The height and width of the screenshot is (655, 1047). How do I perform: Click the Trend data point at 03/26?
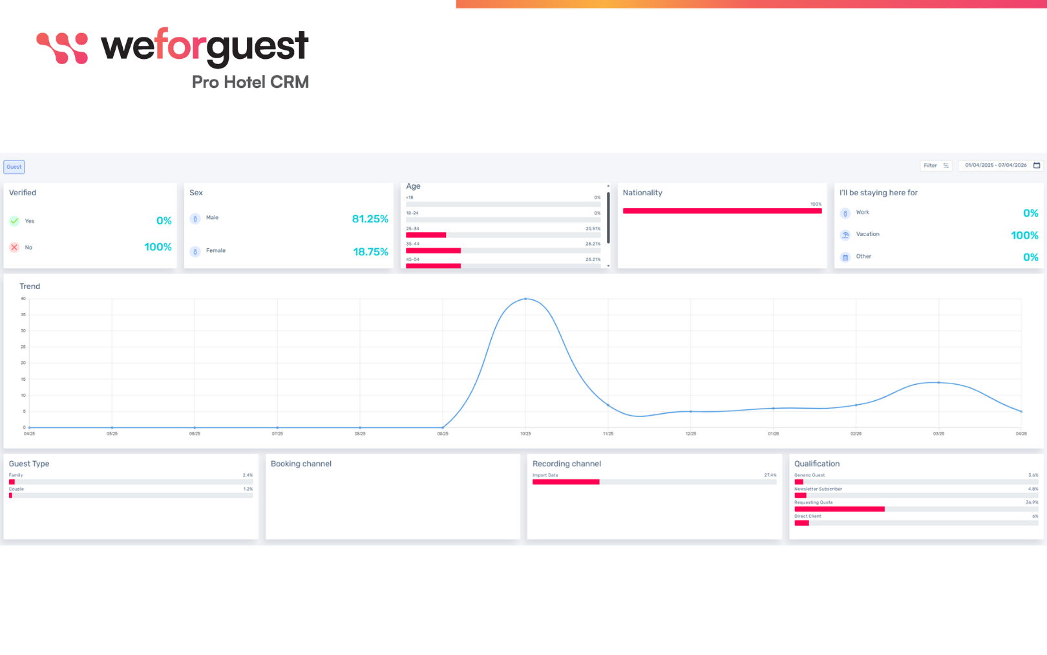[938, 383]
